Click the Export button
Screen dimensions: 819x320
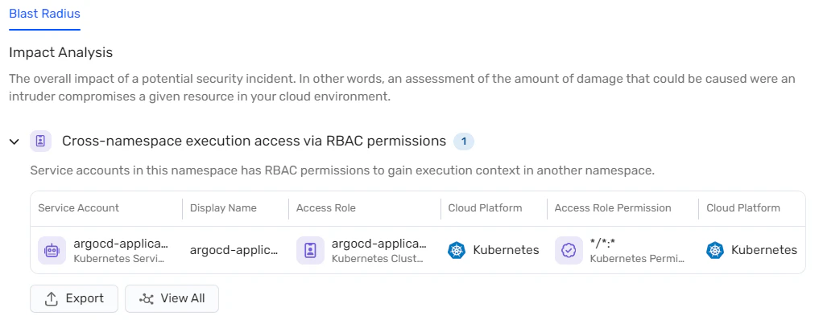[74, 298]
